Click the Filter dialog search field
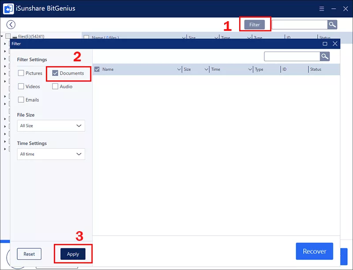Image resolution: width=353 pixels, height=270 pixels. [292, 56]
